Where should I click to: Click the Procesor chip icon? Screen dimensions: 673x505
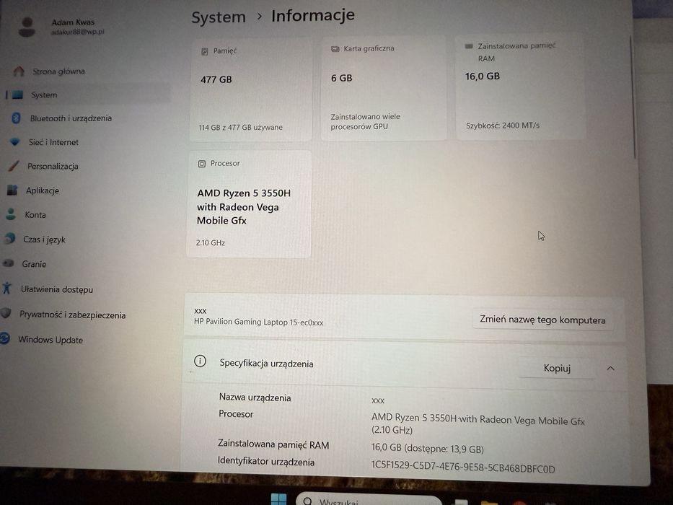click(x=202, y=164)
